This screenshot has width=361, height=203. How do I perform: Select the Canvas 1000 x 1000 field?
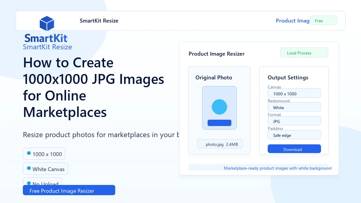294,93
